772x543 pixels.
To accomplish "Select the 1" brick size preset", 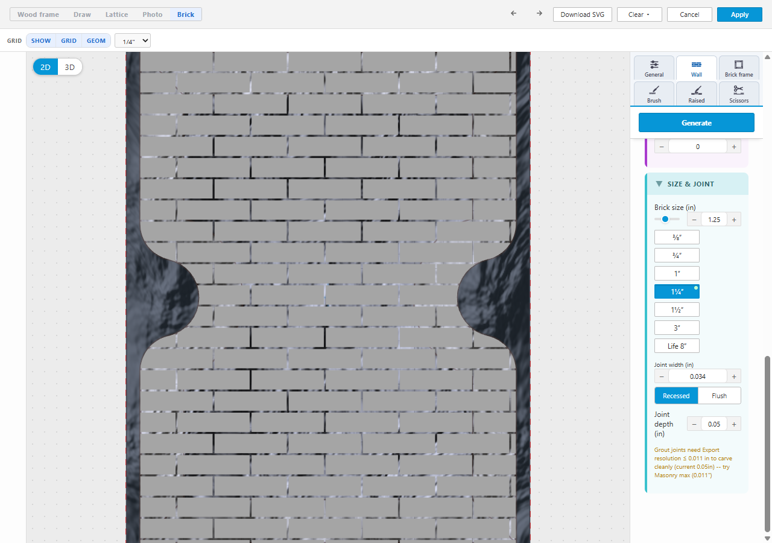I will [x=677, y=273].
